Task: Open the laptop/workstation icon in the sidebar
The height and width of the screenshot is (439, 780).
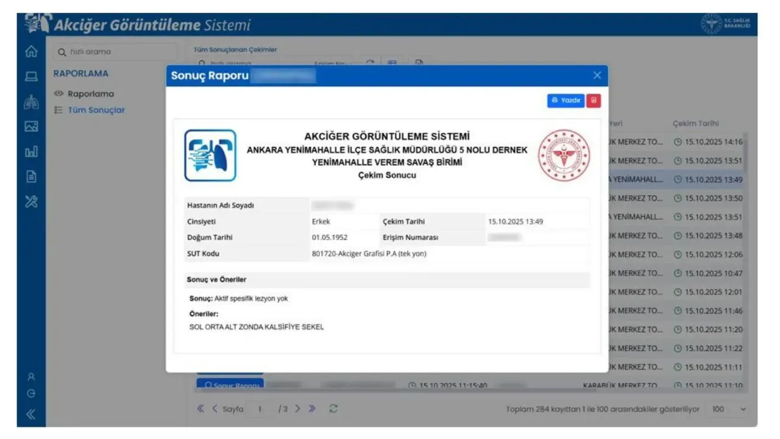Action: point(32,77)
